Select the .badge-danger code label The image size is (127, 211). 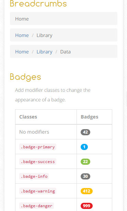click(36, 206)
